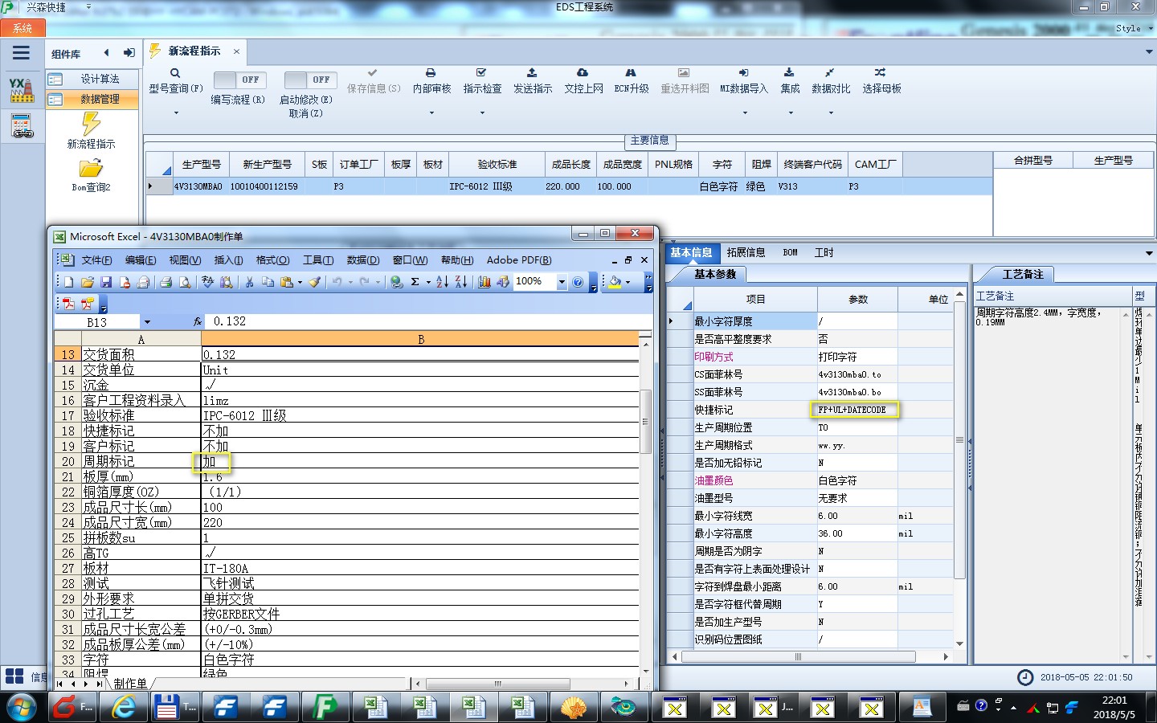Screen dimensions: 1157x723
Task: Expand the 数据对比 dropdown arrow
Action: coord(831,112)
